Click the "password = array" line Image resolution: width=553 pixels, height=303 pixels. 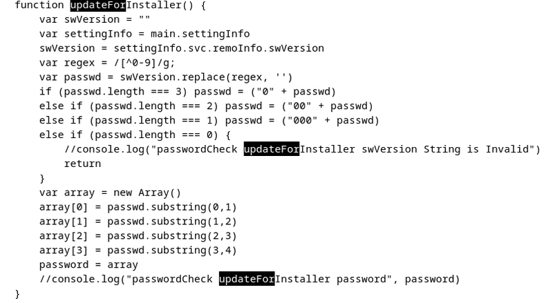click(x=88, y=264)
